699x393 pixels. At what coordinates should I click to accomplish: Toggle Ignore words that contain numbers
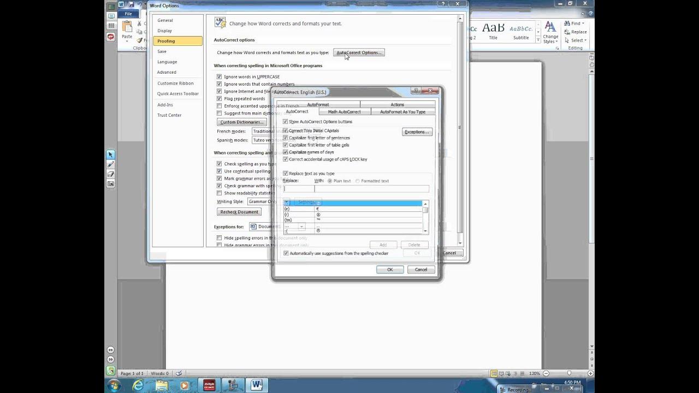tap(219, 84)
